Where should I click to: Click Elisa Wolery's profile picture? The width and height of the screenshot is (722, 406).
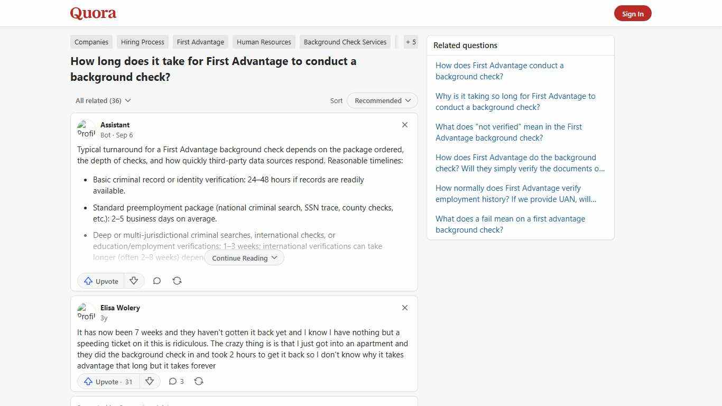coord(86,312)
